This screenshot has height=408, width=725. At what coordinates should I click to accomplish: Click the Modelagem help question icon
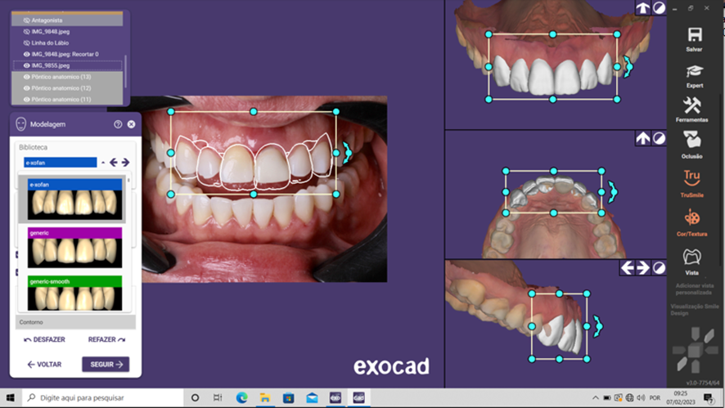pos(118,124)
